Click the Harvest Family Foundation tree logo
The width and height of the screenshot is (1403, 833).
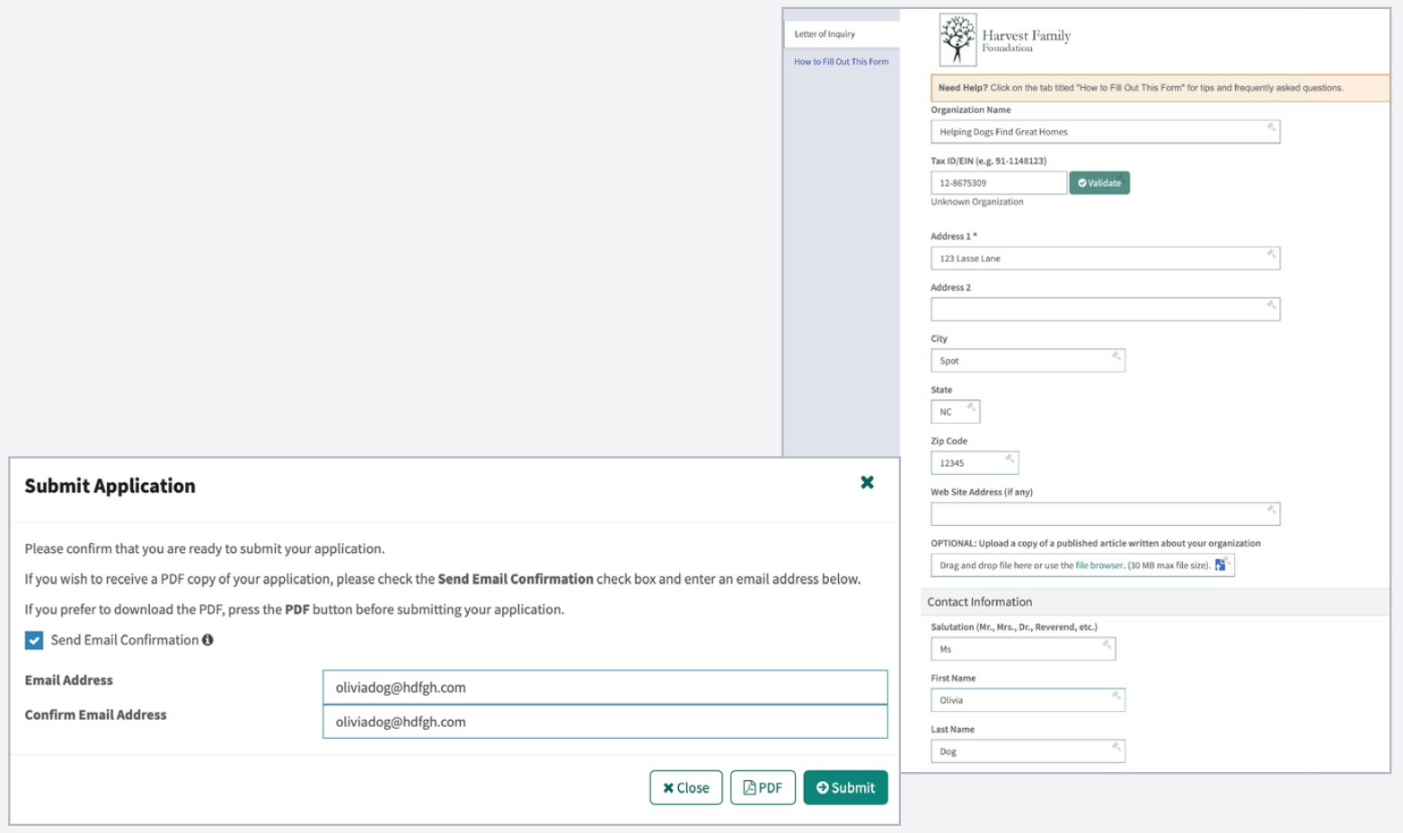(x=957, y=39)
